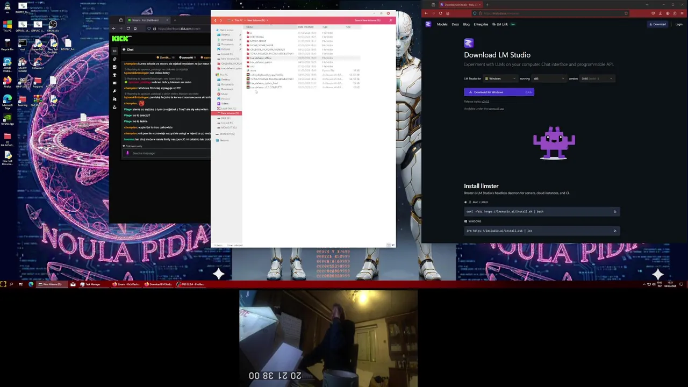Click the LM Studio address bar
Viewport: 688px width, 387px height.
click(551, 13)
